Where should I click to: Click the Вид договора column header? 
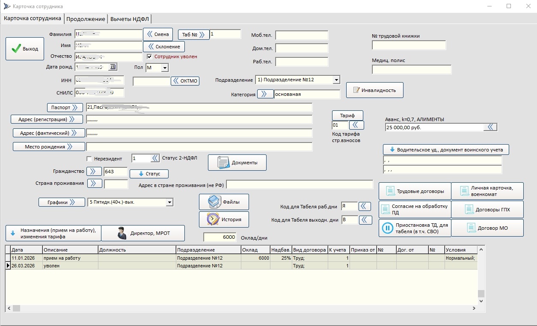point(310,250)
